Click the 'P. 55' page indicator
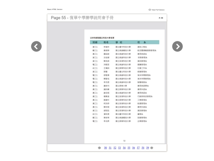 point(161,18)
